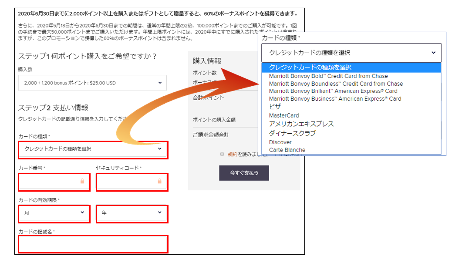
Task: Click the 購入情報 summary heading
Action: pyautogui.click(x=207, y=61)
